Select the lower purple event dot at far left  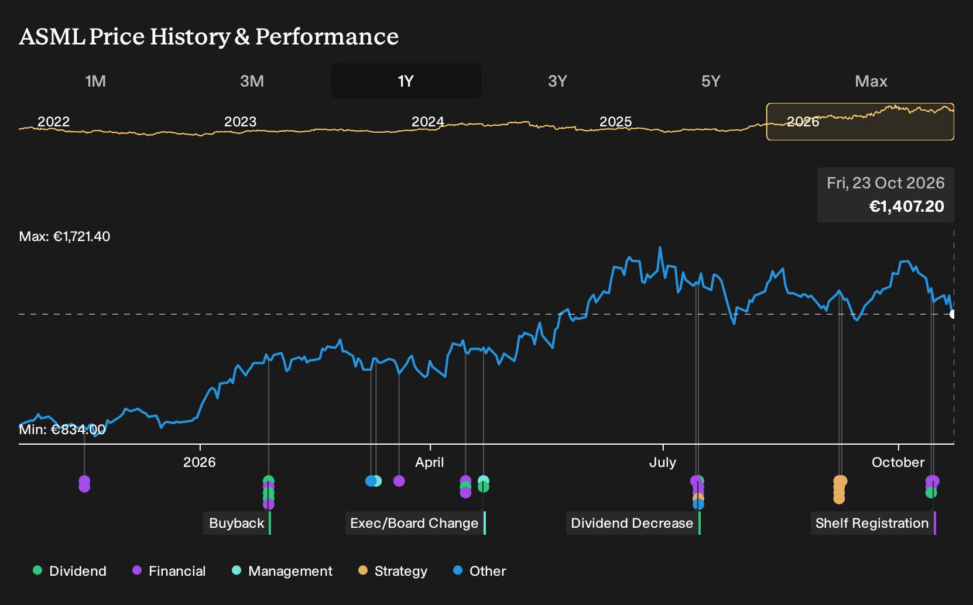tap(84, 487)
